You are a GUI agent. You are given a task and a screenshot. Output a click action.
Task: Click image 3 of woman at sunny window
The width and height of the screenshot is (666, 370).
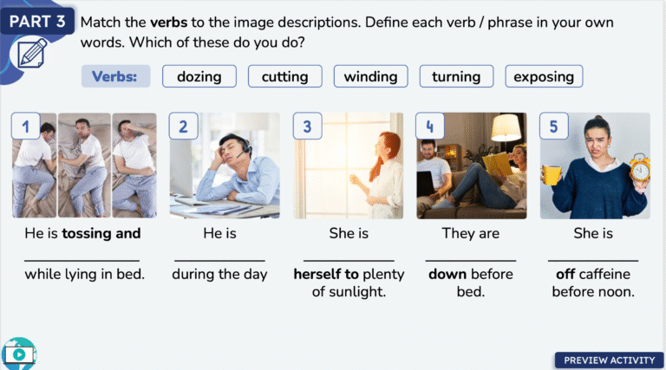pos(348,166)
